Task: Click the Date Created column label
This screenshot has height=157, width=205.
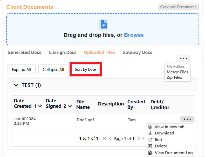Action: click(x=23, y=103)
